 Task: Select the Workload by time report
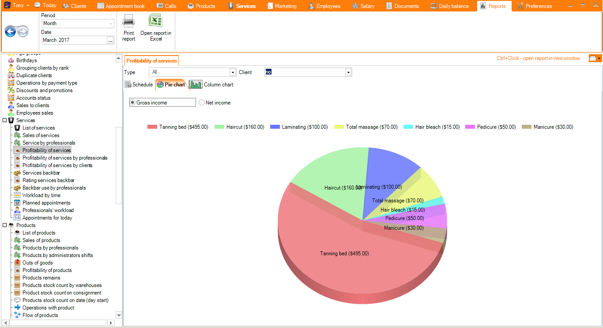(x=42, y=195)
